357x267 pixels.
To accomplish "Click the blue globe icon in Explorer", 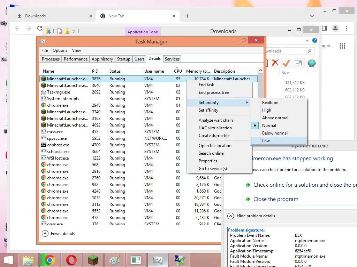I will [311, 63].
